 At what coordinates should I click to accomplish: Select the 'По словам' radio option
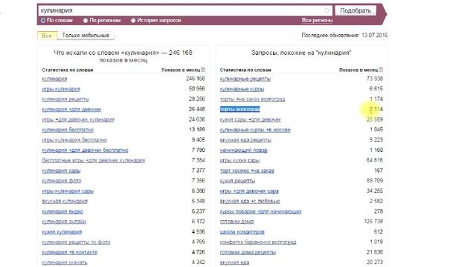[43, 21]
